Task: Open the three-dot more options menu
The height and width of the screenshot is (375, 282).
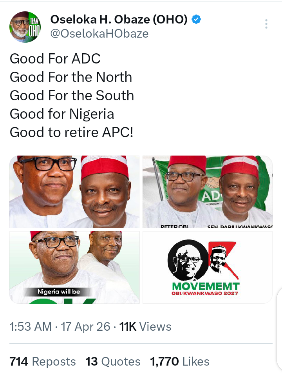Action: click(266, 24)
